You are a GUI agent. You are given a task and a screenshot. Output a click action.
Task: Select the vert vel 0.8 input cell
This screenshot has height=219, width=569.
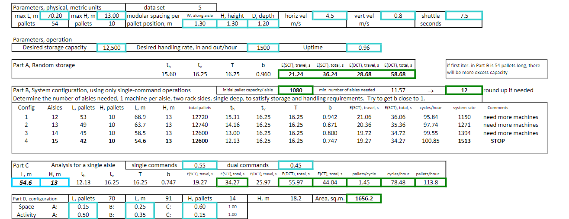398,16
